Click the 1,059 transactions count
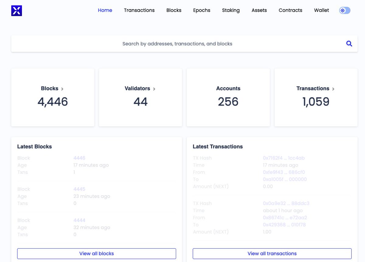 [x=316, y=102]
